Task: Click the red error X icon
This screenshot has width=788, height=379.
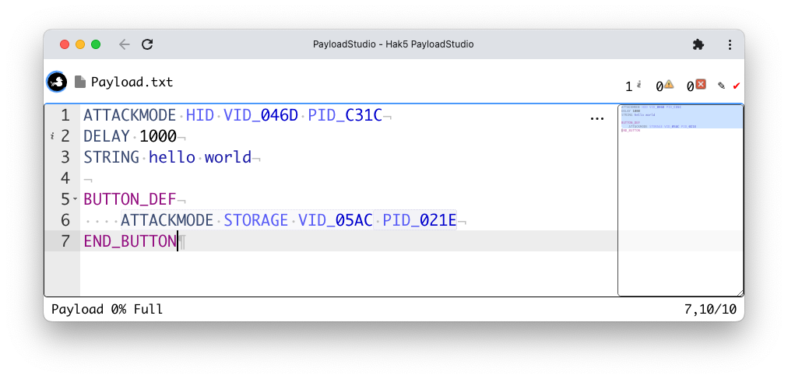Action: 701,85
